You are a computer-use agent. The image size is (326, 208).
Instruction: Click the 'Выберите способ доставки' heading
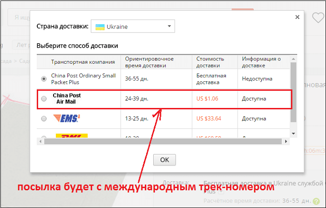click(77, 46)
